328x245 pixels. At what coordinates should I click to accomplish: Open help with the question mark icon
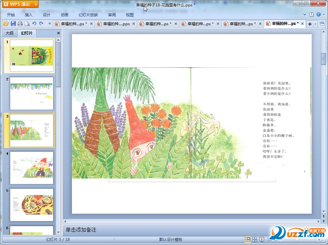319,14
